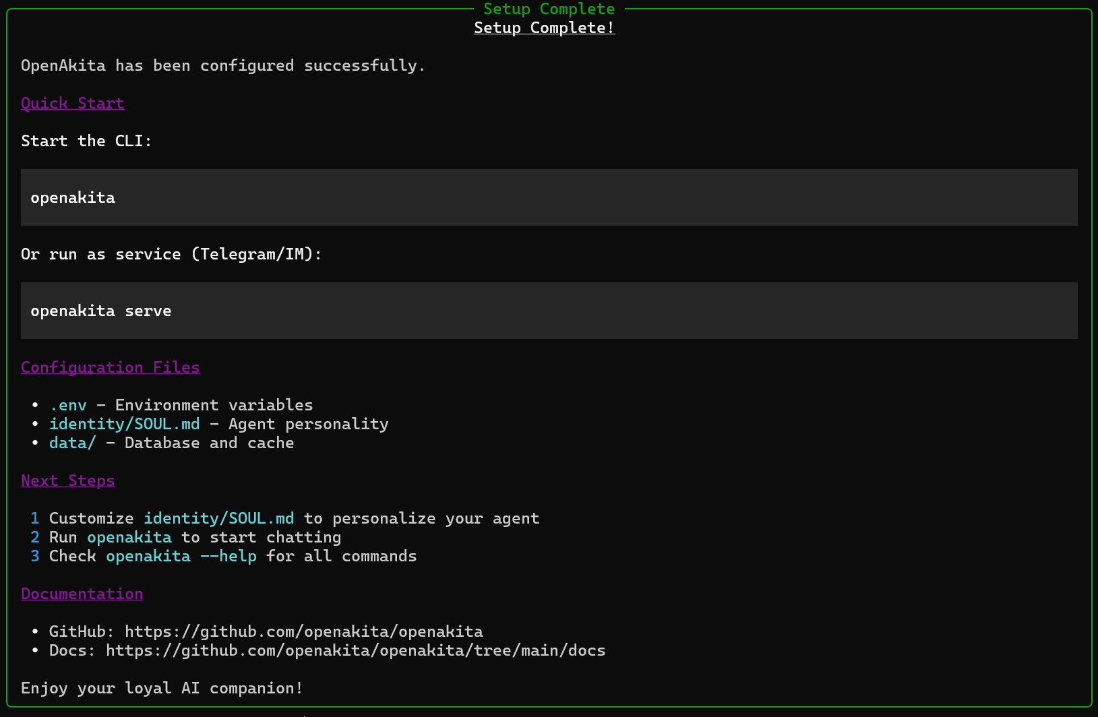This screenshot has width=1098, height=717.
Task: Click the underlined 'Setup Complete!' heading
Action: [x=544, y=28]
